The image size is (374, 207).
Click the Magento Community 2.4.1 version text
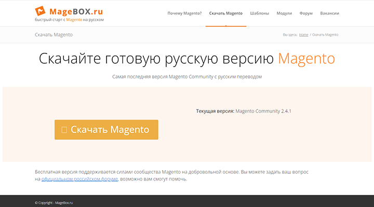point(263,111)
